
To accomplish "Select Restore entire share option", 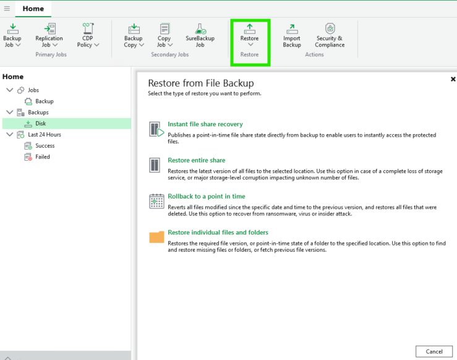I will 196,160.
